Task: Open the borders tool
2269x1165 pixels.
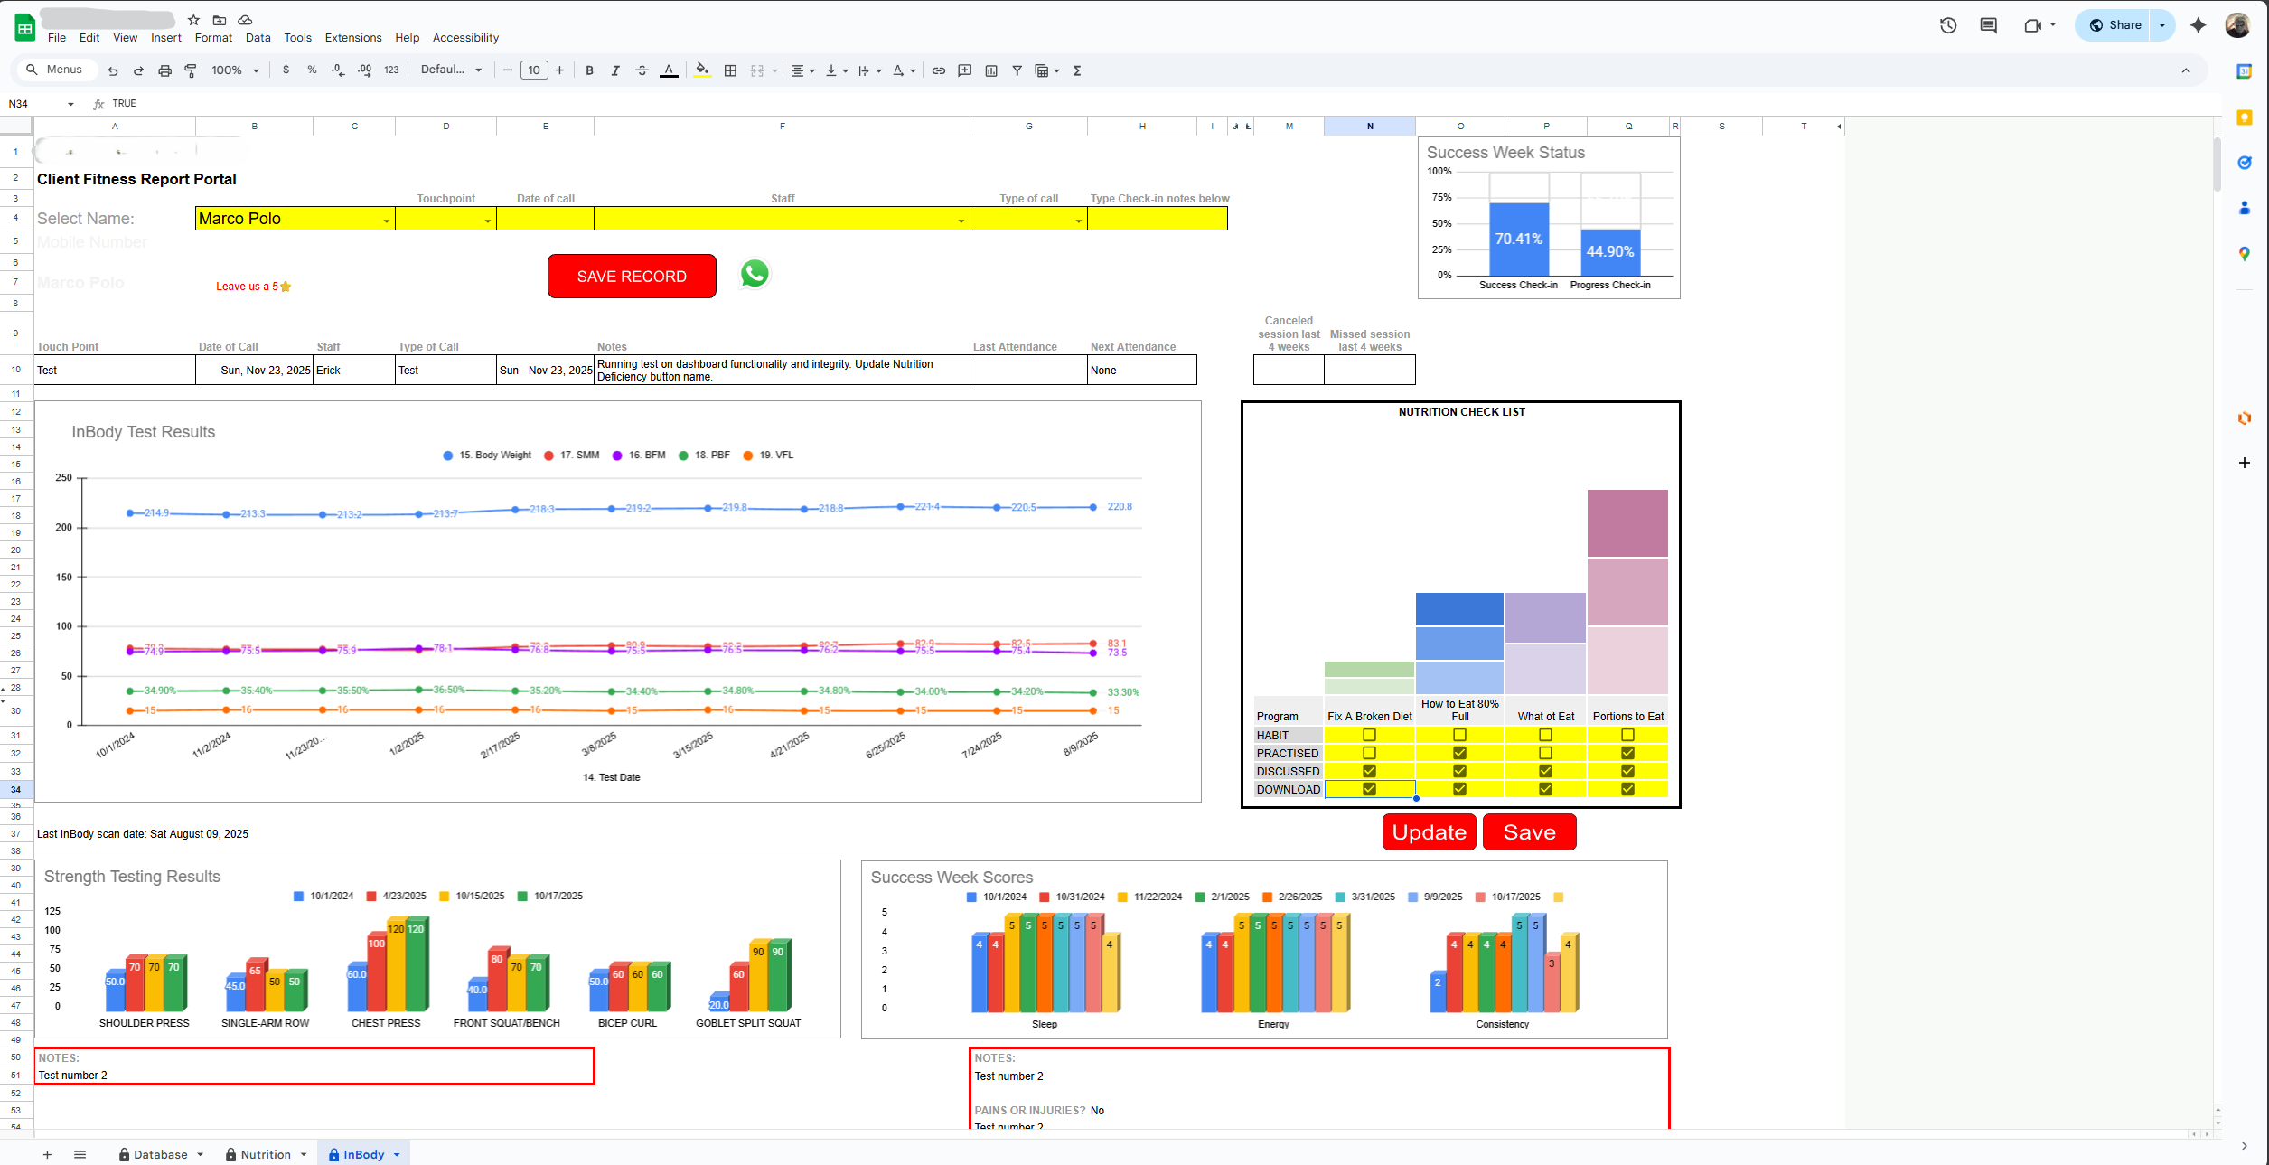Action: pyautogui.click(x=730, y=70)
